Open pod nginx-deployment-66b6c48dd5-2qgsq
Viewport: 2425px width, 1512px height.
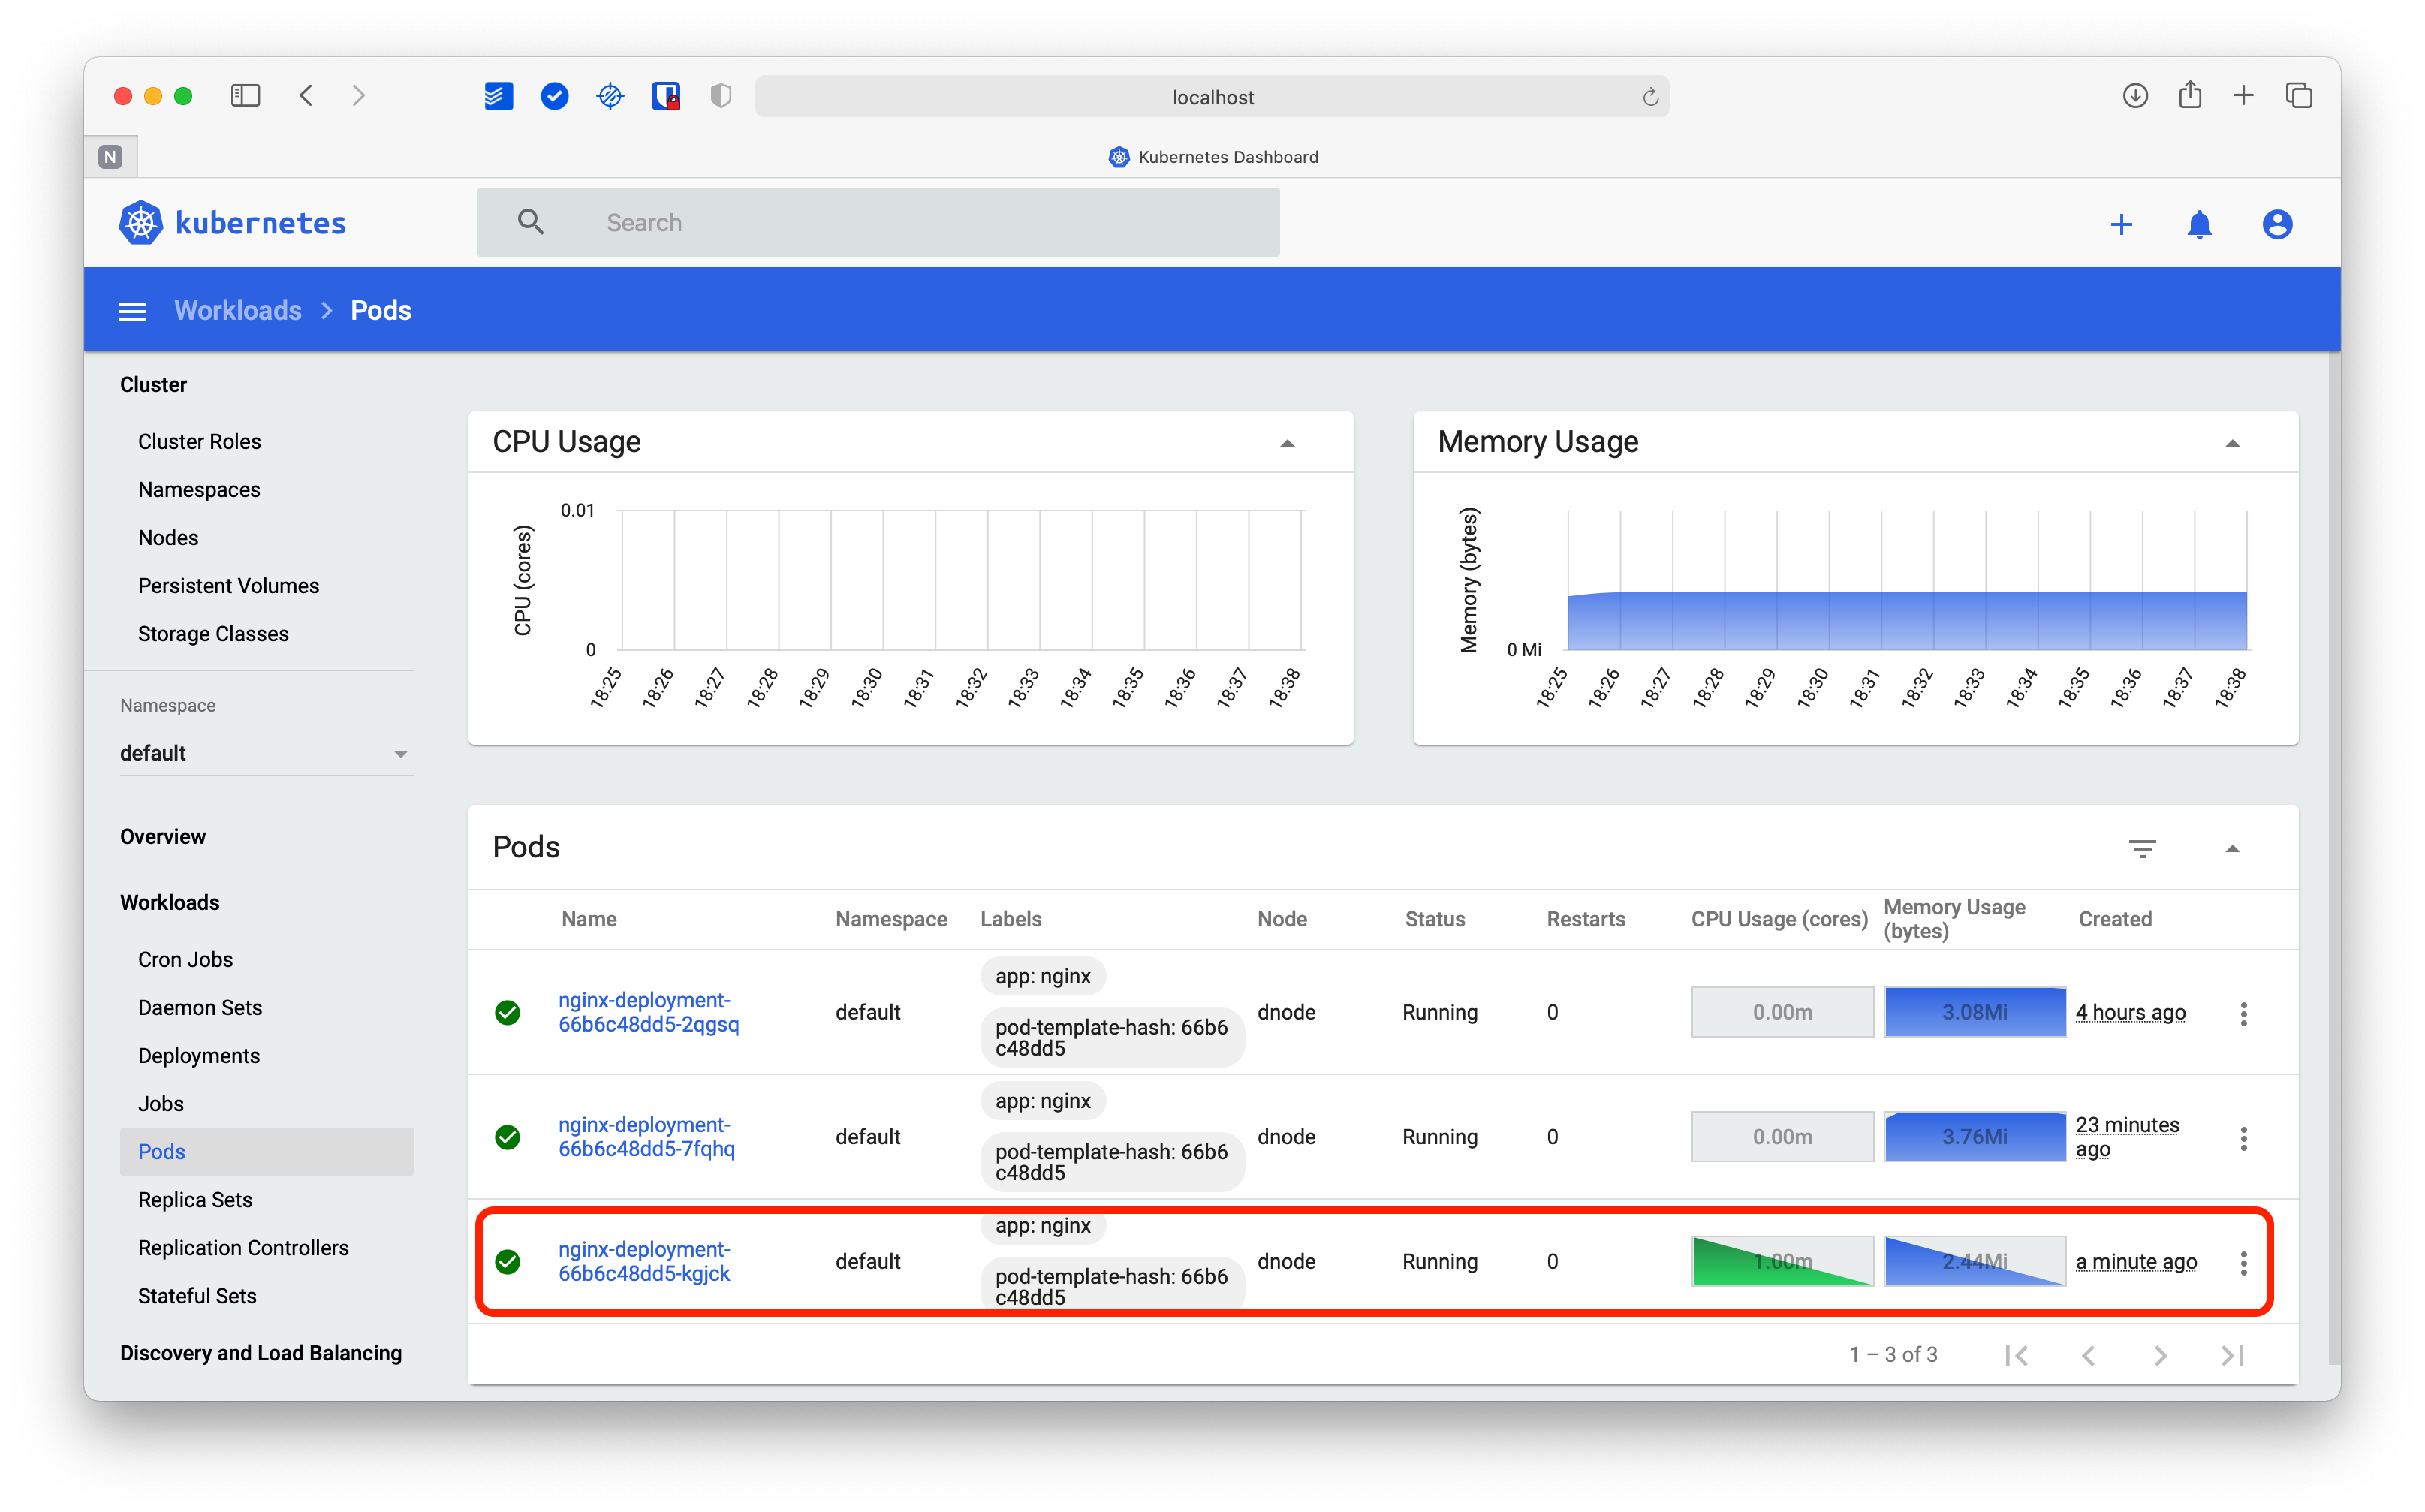tap(648, 1012)
